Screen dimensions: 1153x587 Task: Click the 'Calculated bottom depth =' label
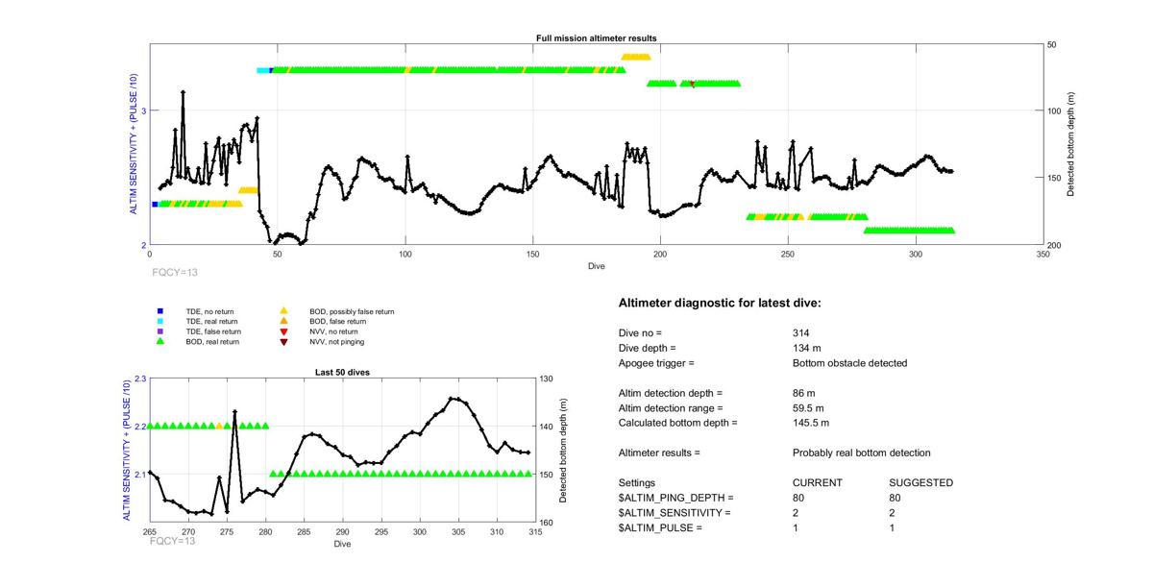[677, 423]
